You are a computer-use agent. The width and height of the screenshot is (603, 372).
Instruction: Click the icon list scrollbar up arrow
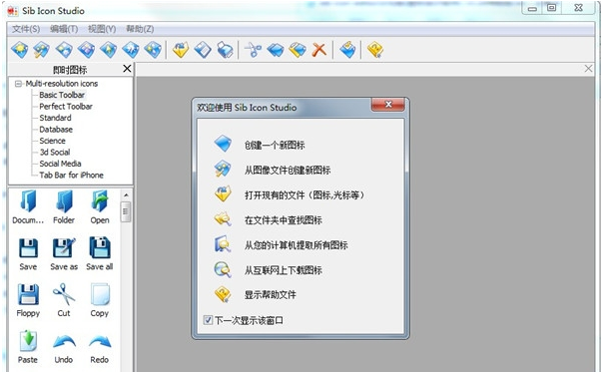pos(126,195)
